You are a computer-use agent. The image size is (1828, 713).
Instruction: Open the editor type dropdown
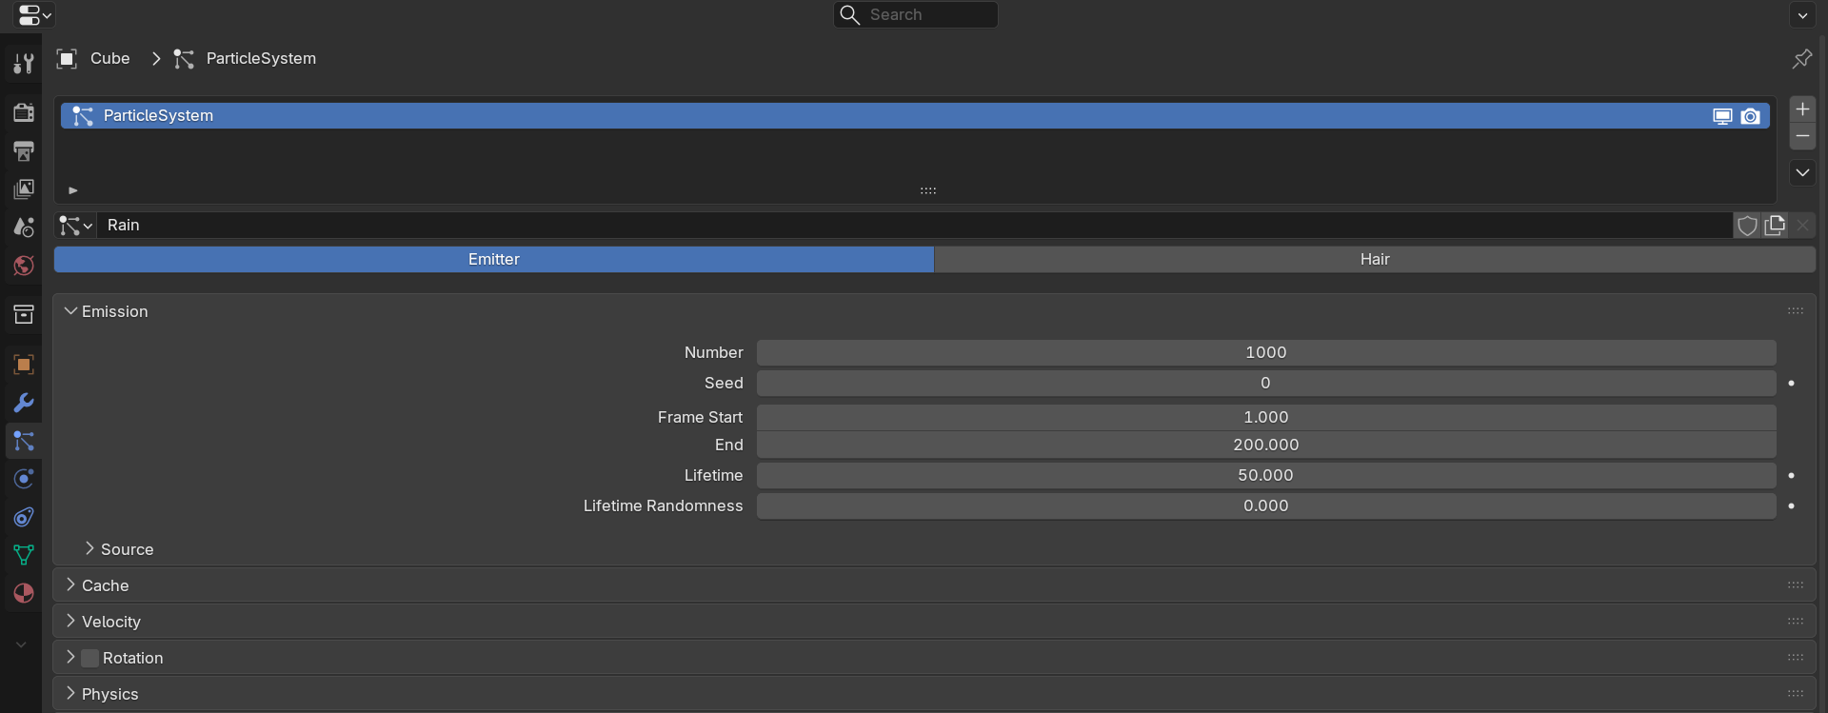[x=35, y=15]
